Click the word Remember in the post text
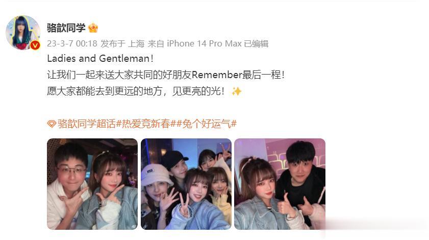This screenshot has height=240, width=429. coord(217,75)
